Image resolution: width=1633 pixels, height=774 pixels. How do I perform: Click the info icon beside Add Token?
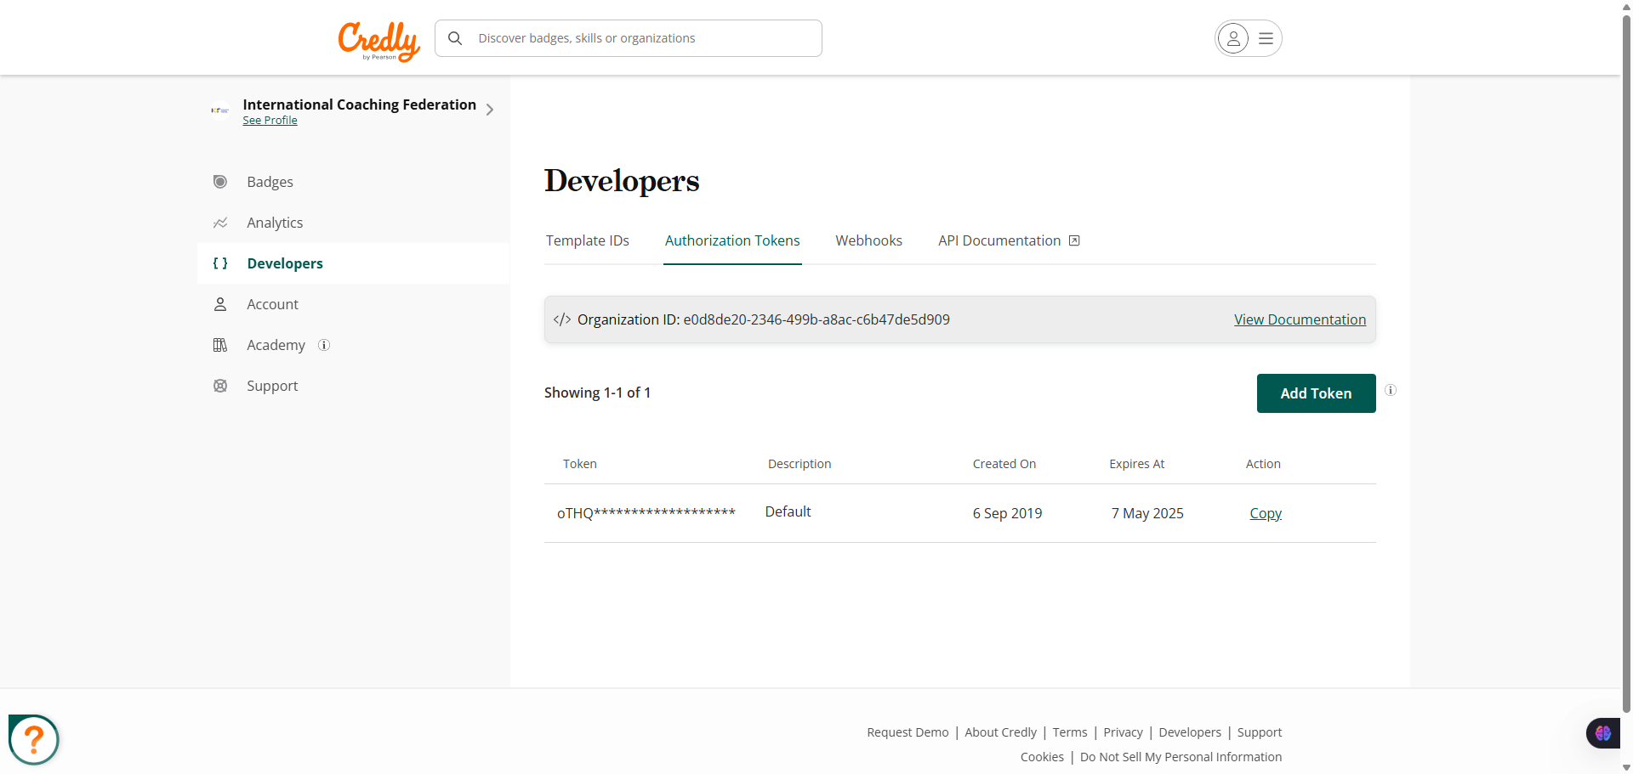(1391, 390)
